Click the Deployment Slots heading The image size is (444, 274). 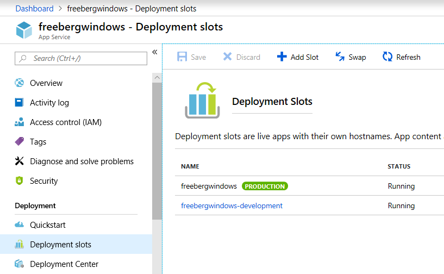272,102
